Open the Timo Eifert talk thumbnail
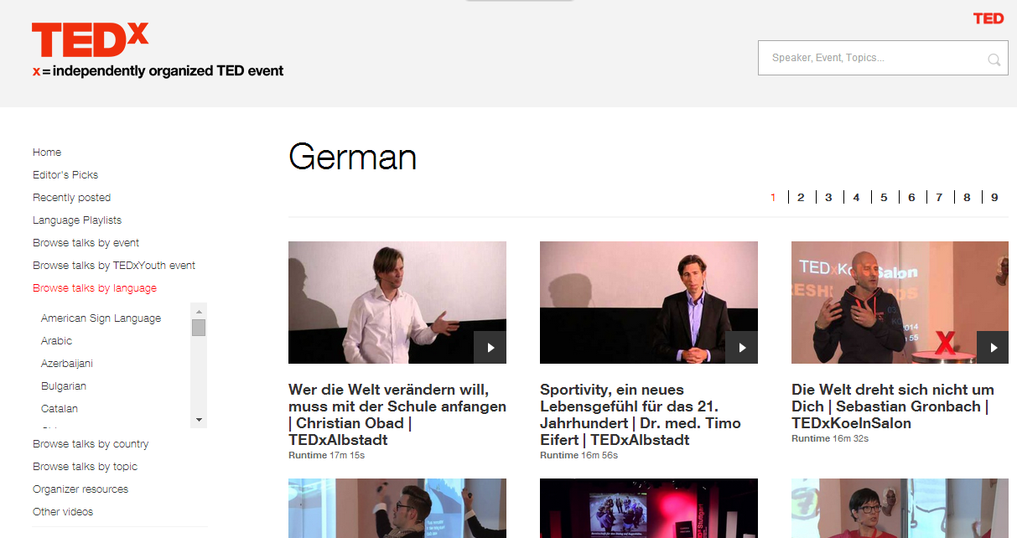The image size is (1017, 538). [649, 303]
